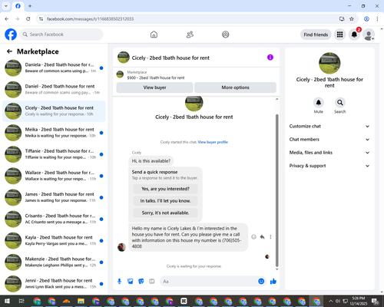The height and width of the screenshot is (307, 384).
Task: Click the More options button
Action: [235, 87]
